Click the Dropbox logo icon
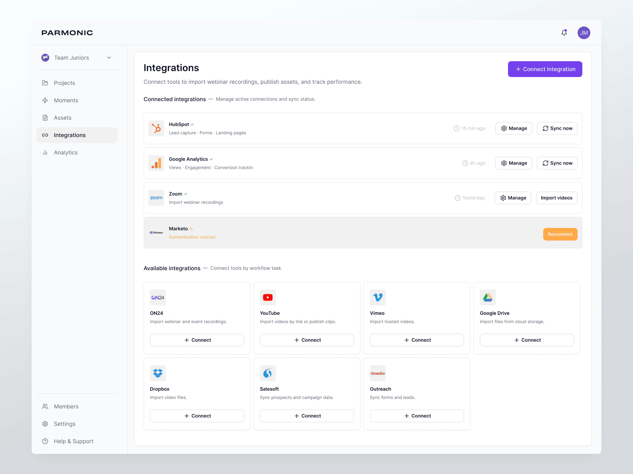 point(158,373)
